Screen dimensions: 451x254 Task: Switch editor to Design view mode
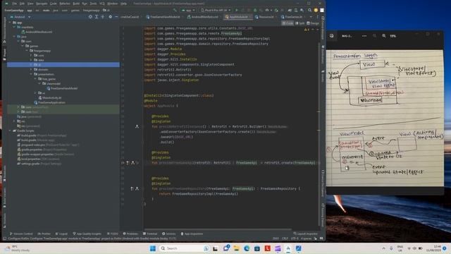pos(313,23)
